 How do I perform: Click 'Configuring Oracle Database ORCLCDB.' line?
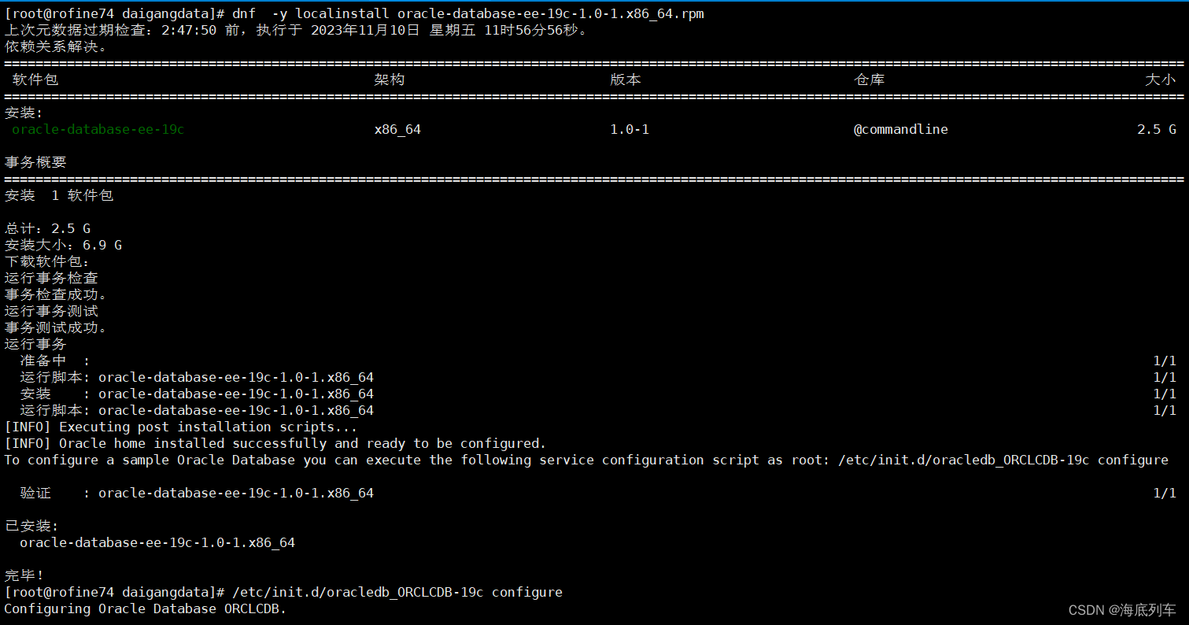[146, 608]
